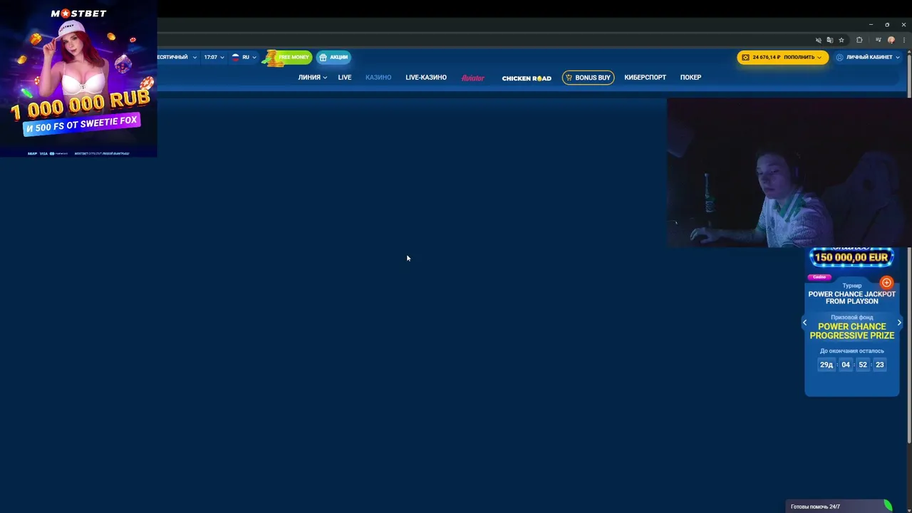The image size is (912, 513).
Task: Open the Power Chance Jackpot tournament title
Action: [852, 298]
